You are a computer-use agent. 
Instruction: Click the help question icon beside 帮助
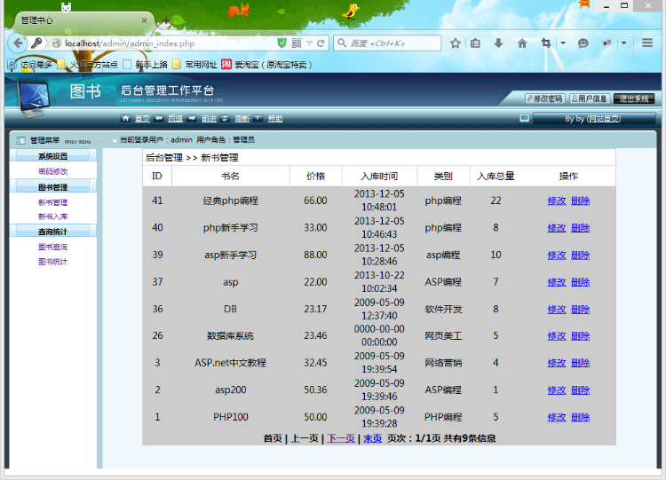[258, 118]
